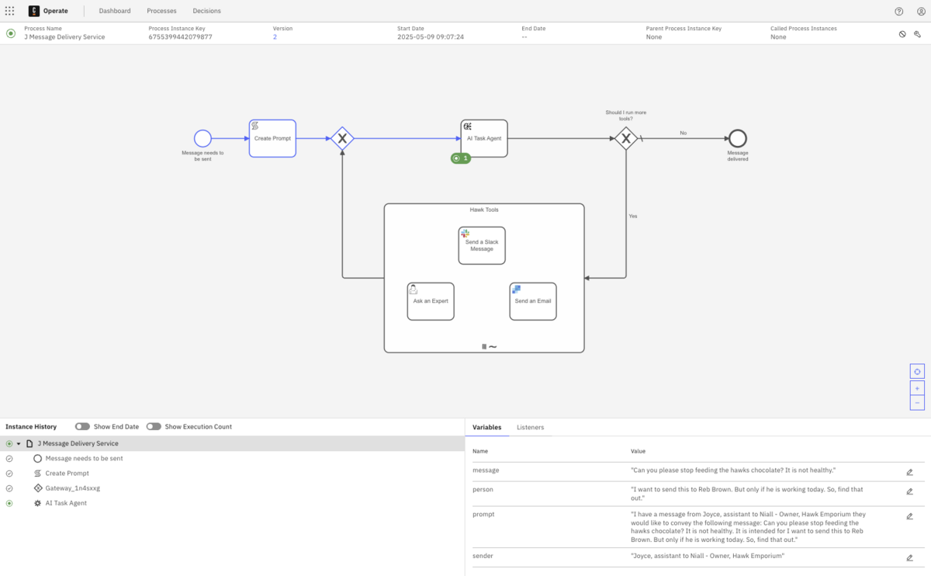Select AI Task Agent in instance history

66,503
